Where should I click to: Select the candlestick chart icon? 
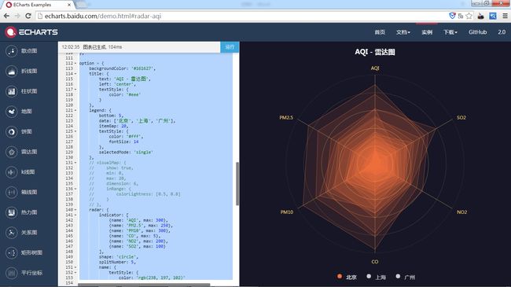(x=12, y=172)
